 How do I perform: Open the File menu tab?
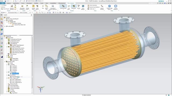pos(3,3)
